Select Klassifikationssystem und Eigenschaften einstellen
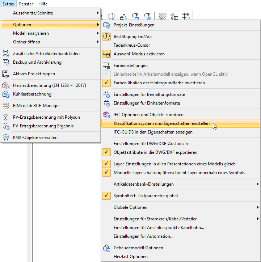Viewport: 261px width, 262px height. 181,123
